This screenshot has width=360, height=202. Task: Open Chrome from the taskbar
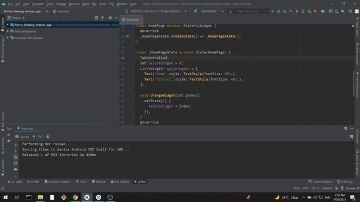(75, 197)
